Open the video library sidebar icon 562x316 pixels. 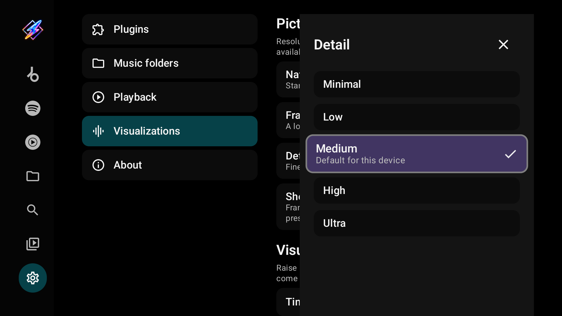click(x=33, y=244)
